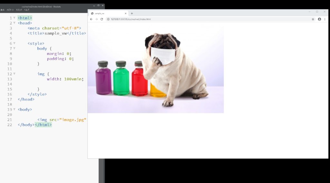Open the ナビゲート menu in Brackets
The width and height of the screenshot is (330, 183).
point(10,10)
